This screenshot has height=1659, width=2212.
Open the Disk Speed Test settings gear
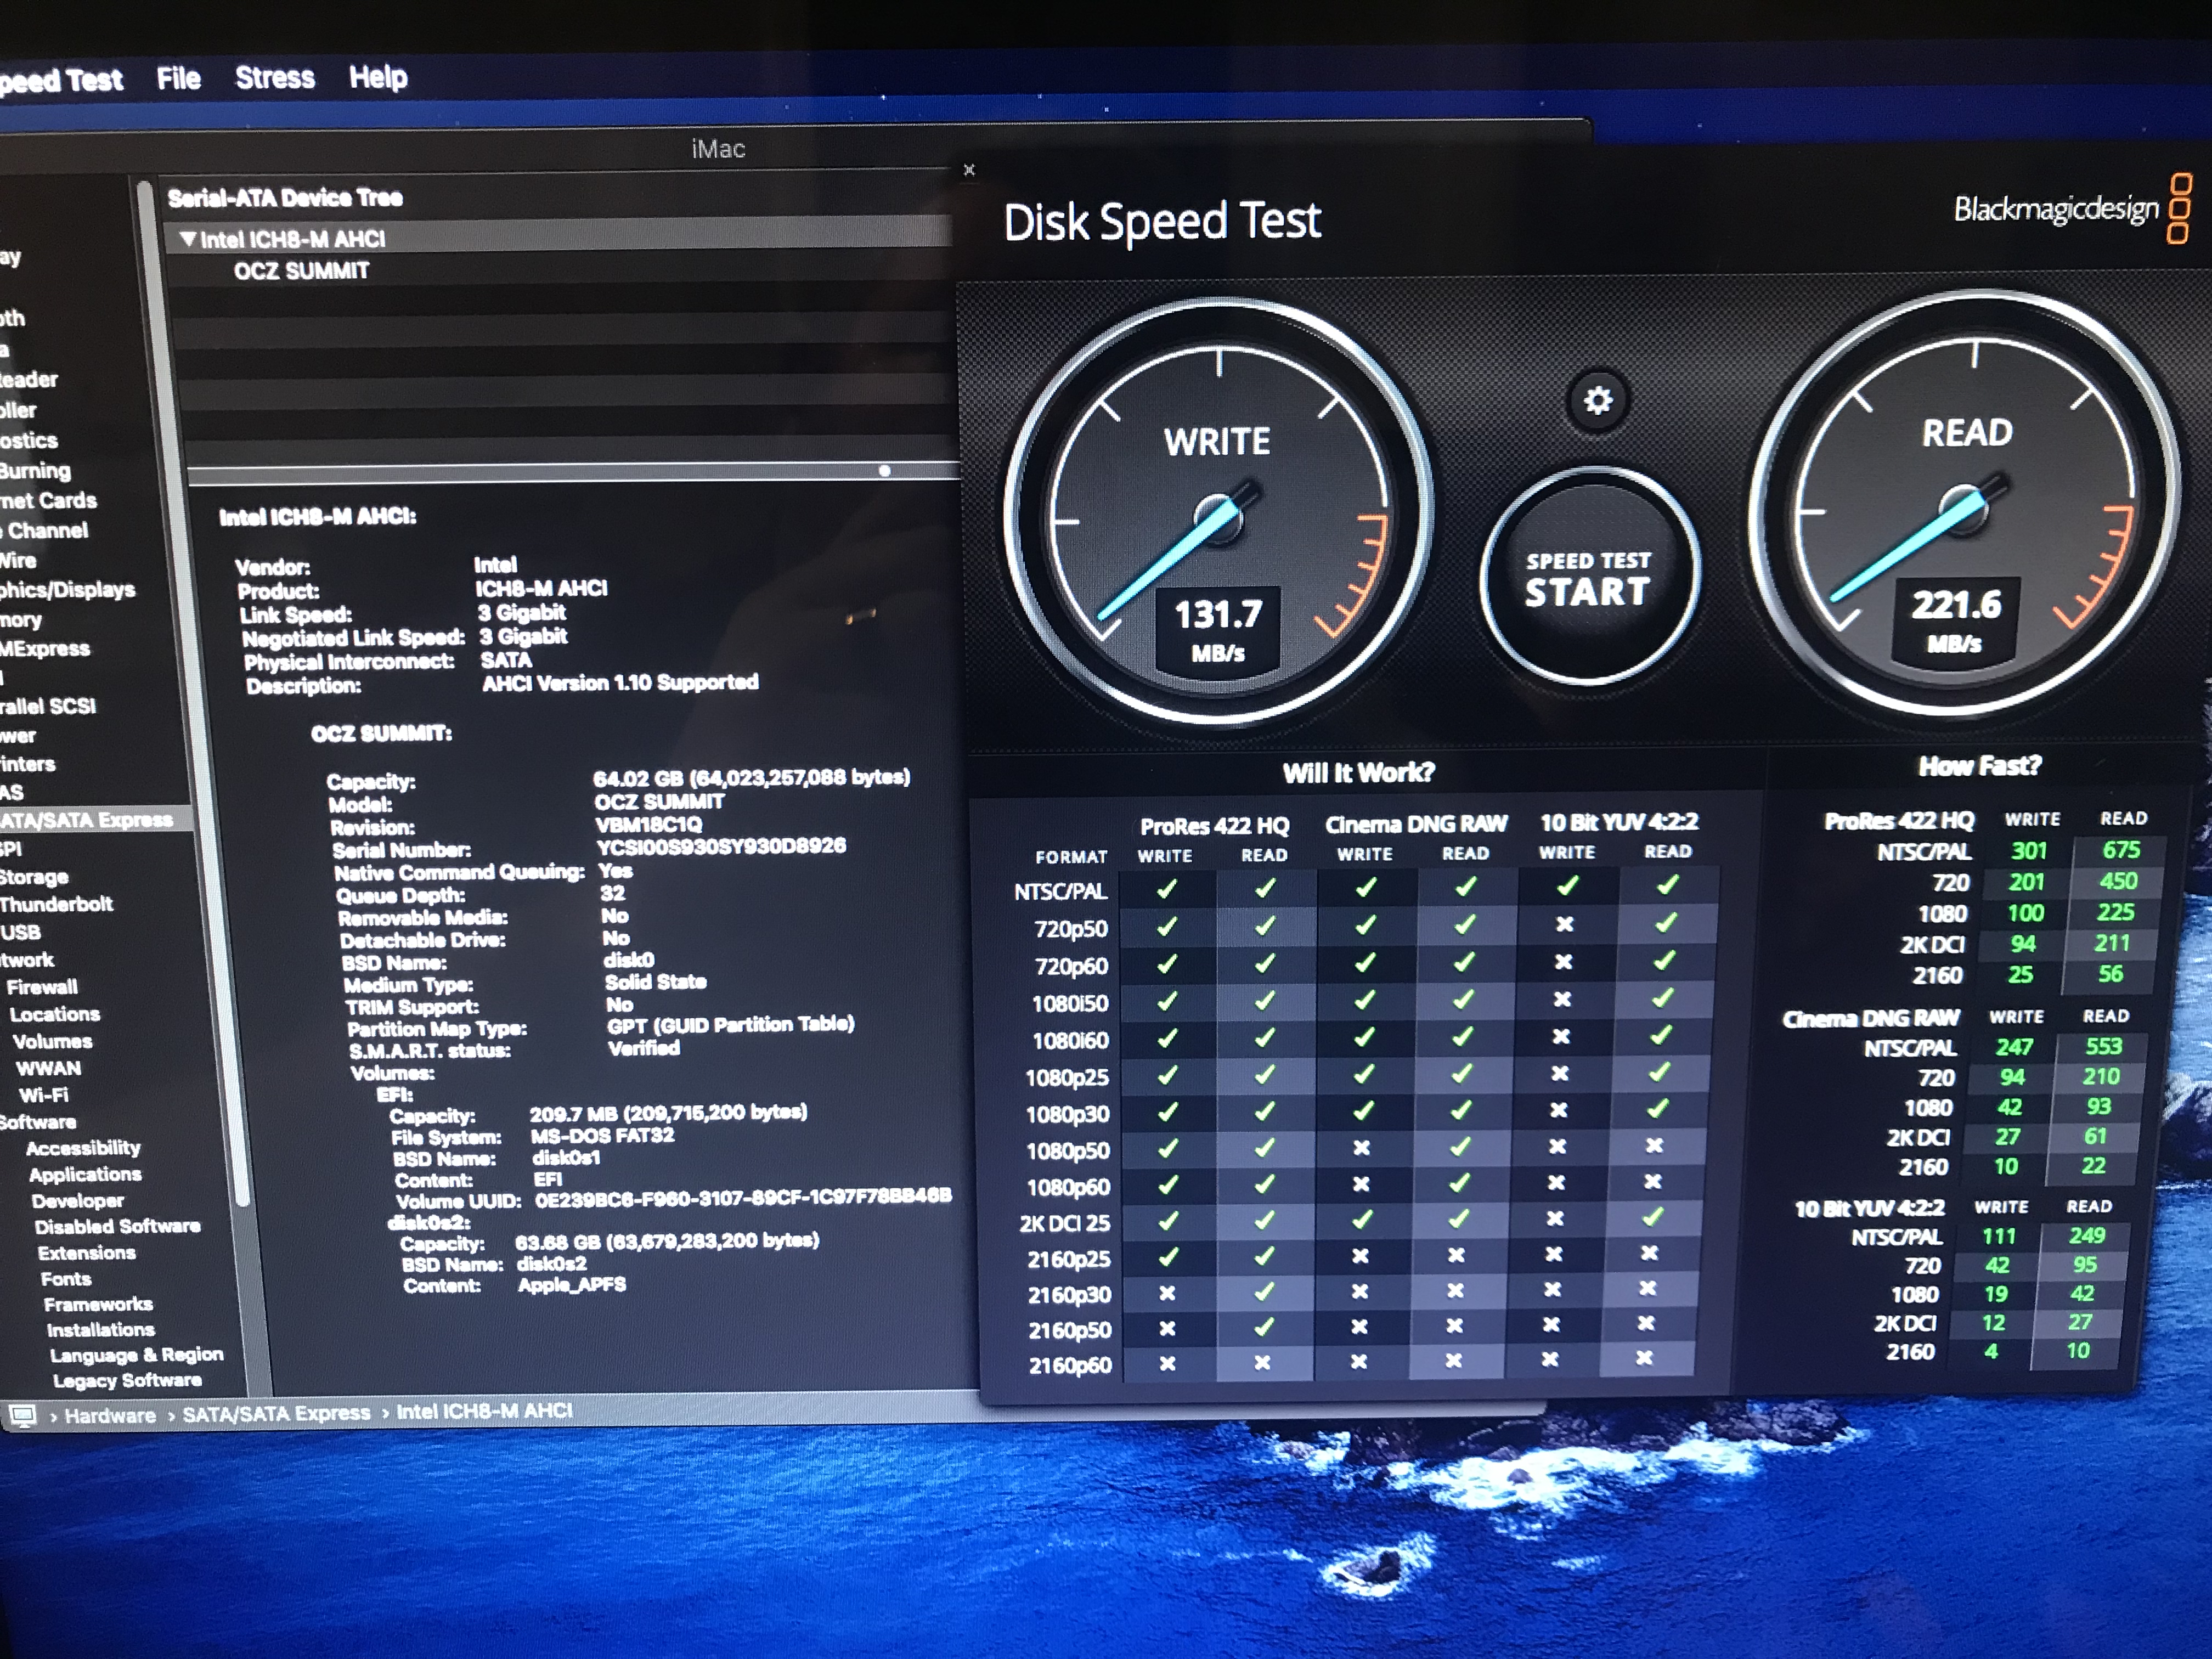[x=1597, y=401]
